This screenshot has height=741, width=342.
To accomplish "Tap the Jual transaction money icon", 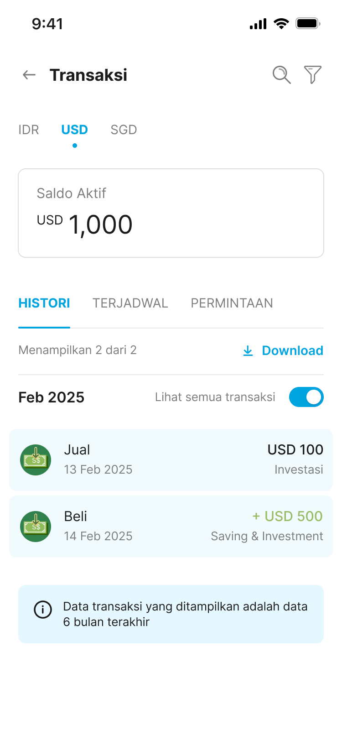I will point(36,460).
